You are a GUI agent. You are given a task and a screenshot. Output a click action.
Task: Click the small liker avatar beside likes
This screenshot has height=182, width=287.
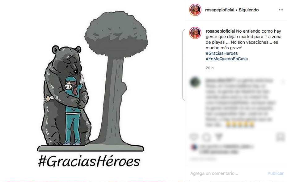[x=194, y=147]
